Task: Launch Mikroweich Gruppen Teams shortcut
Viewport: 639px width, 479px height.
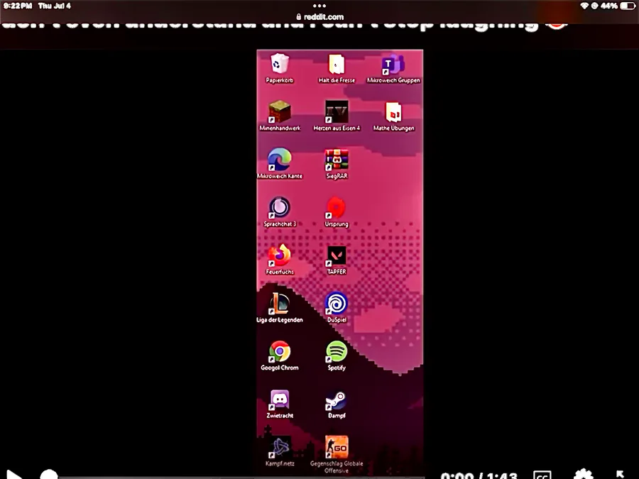Action: 393,65
